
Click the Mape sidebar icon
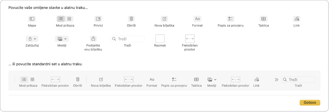[x=32, y=19]
